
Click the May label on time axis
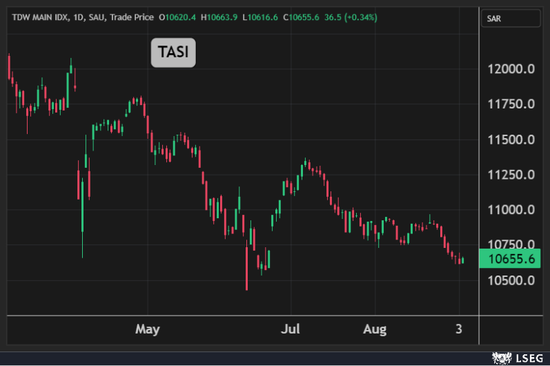(148, 329)
